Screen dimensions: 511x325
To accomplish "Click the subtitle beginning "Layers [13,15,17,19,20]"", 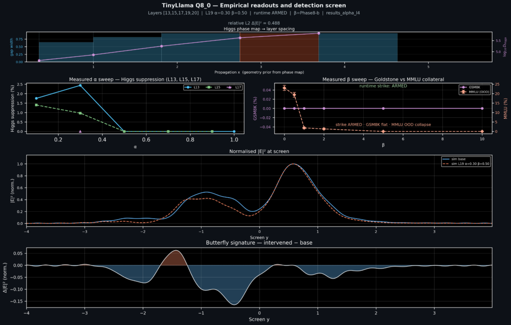I will click(254, 13).
